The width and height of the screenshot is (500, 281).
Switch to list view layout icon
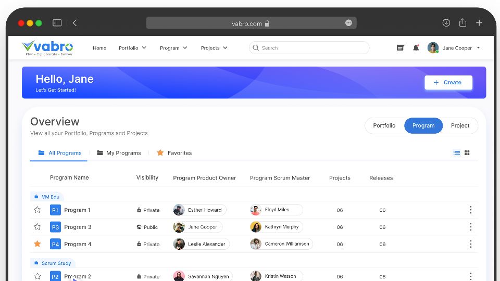(x=457, y=153)
